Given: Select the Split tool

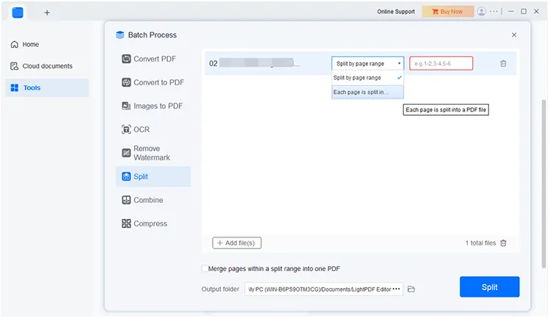Looking at the screenshot, I should coord(153,177).
